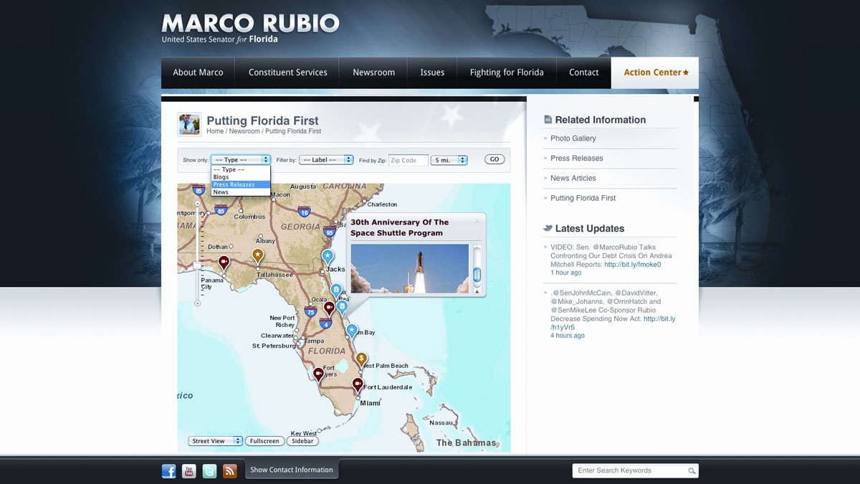The image size is (860, 484).
Task: Click the popup vertical scrollbar thumb
Action: pyautogui.click(x=477, y=275)
